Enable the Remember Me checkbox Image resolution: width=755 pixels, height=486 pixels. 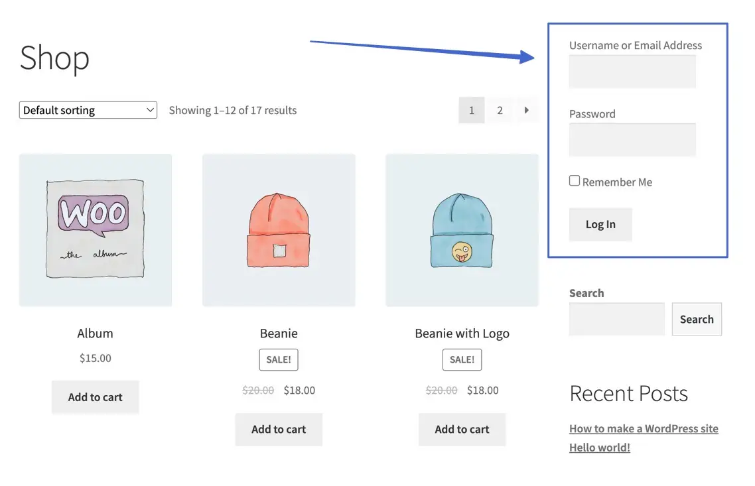574,180
